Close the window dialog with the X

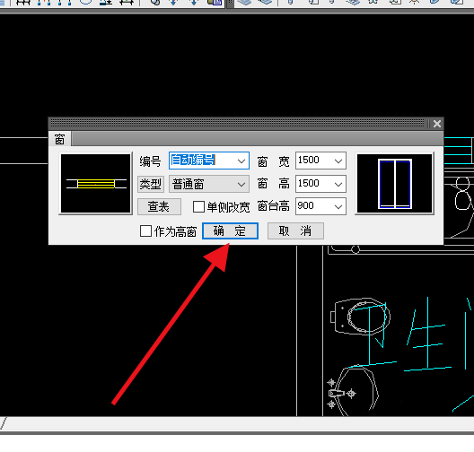[x=437, y=124]
